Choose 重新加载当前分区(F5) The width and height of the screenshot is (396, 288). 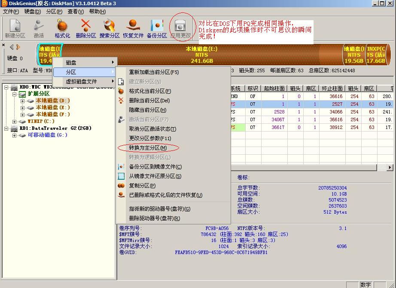(x=154, y=72)
